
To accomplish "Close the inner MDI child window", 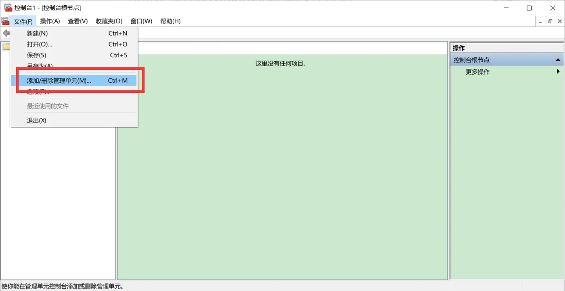I will tap(560, 21).
